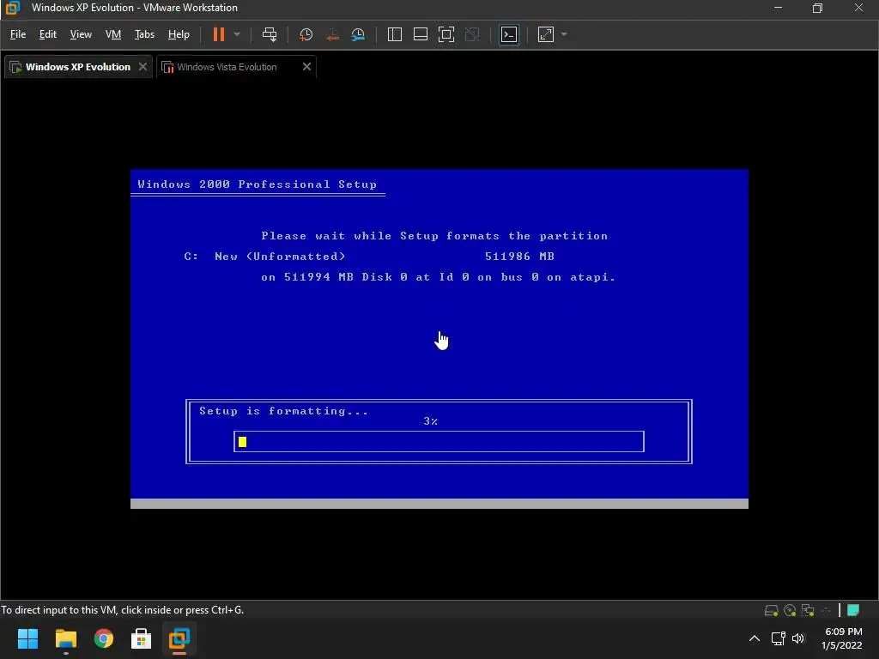Open File Explorer from the taskbar

(65, 638)
